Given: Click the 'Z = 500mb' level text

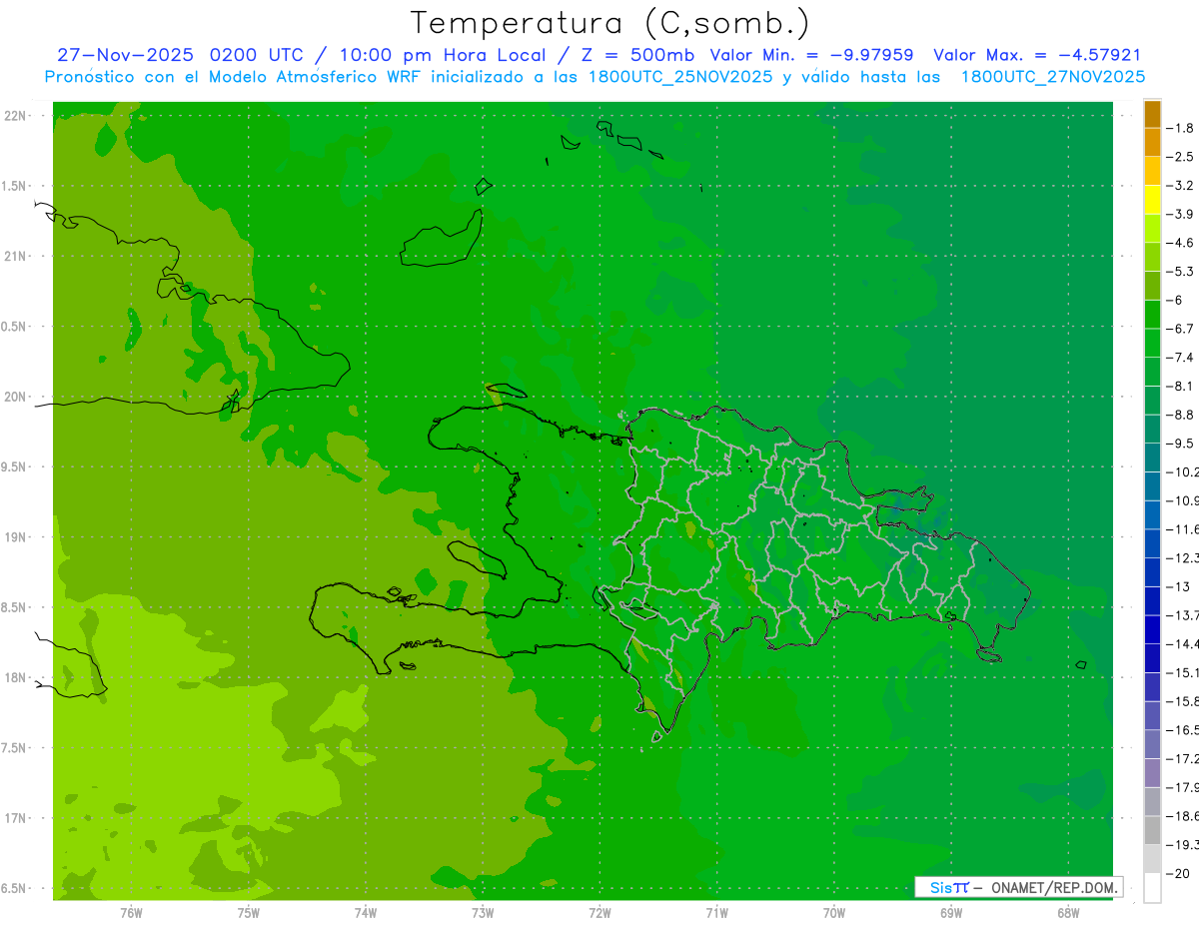Looking at the screenshot, I should point(635,55).
